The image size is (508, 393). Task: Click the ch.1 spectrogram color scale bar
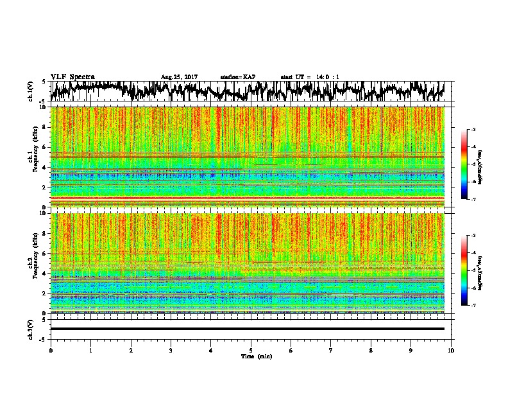click(464, 164)
